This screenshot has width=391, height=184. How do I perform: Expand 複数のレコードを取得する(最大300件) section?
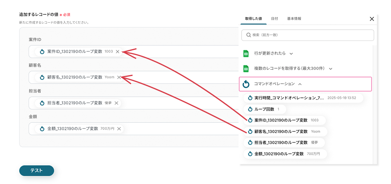(x=331, y=69)
